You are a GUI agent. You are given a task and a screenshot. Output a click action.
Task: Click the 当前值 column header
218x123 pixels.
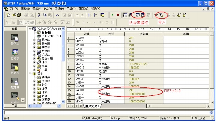pyautogui.click(x=144, y=34)
